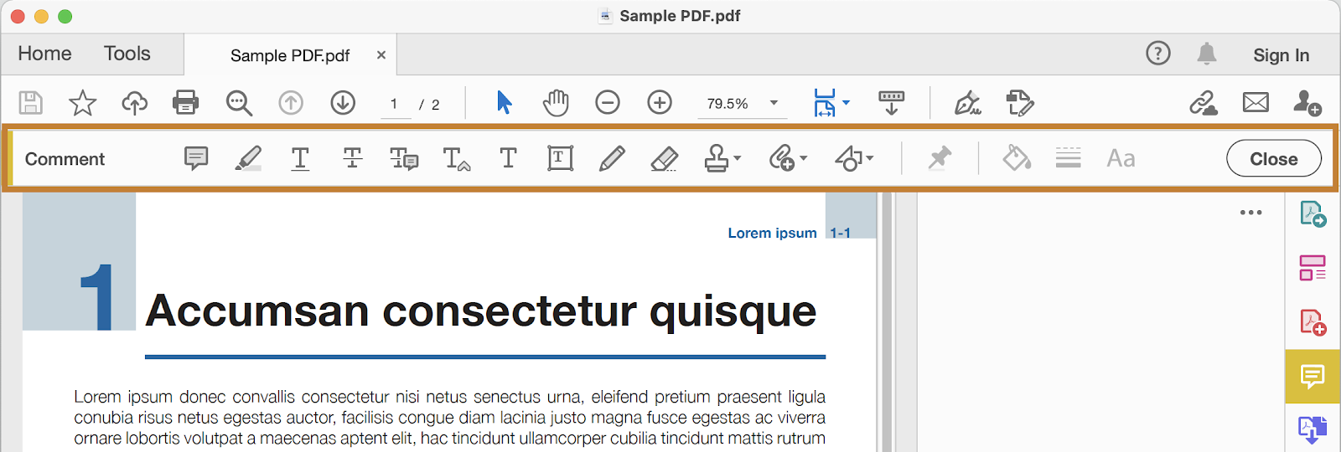
Task: Activate the Selection arrow tool
Action: pyautogui.click(x=504, y=102)
